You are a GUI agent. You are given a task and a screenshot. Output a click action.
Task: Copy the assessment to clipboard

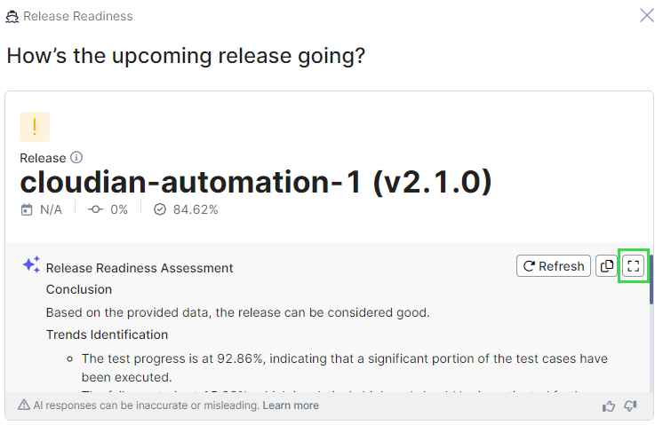coord(606,266)
